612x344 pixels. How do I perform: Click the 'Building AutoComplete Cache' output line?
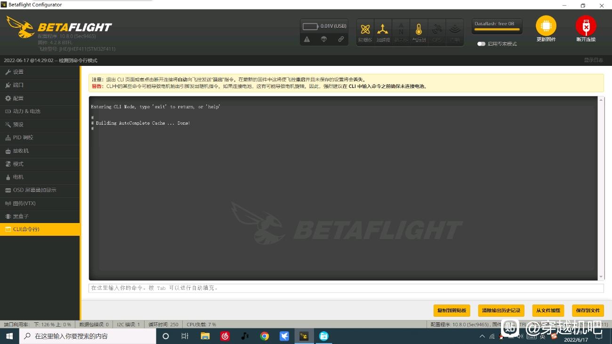(140, 123)
